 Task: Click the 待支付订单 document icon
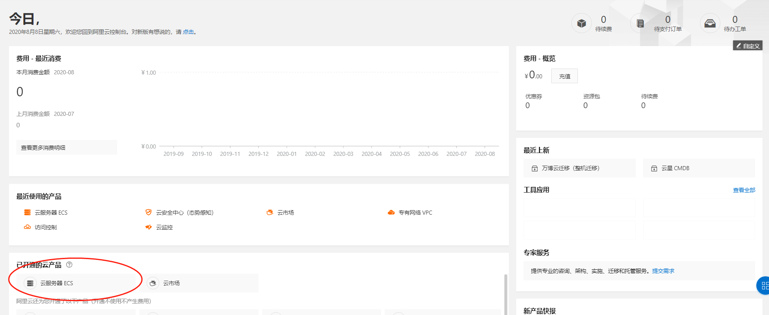coord(640,23)
